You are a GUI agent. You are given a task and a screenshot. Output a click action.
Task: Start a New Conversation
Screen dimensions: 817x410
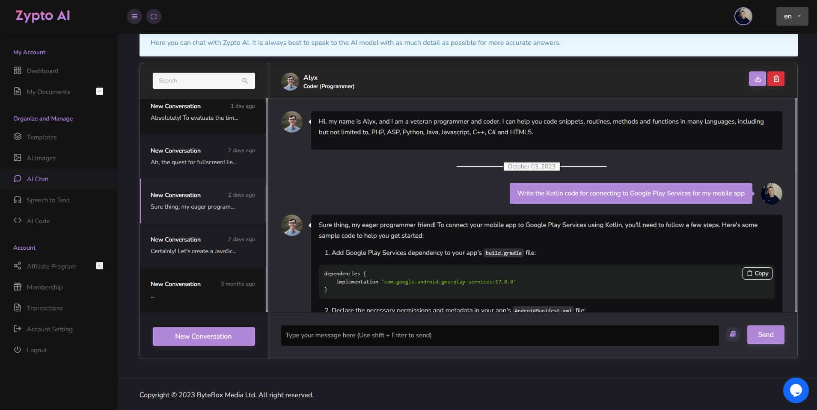[203, 336]
